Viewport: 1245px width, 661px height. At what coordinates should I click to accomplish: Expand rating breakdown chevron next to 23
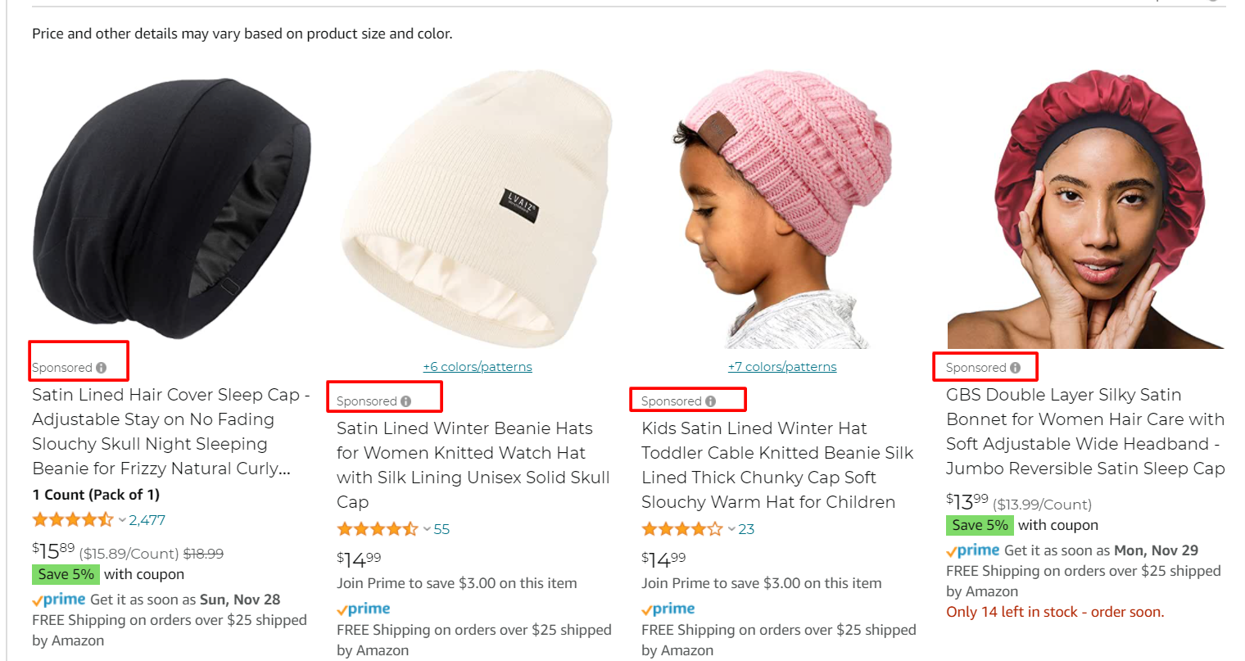pos(731,530)
